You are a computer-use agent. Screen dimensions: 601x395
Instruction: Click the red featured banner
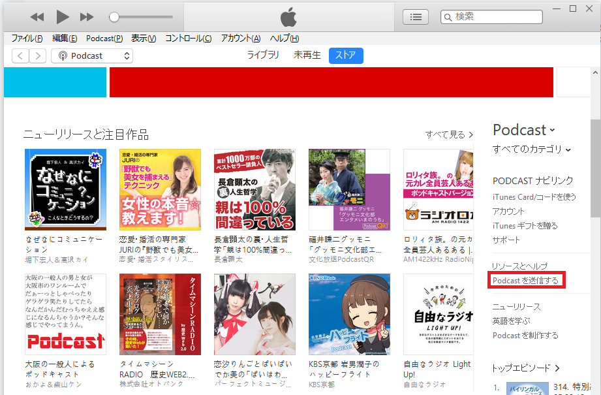pyautogui.click(x=331, y=82)
